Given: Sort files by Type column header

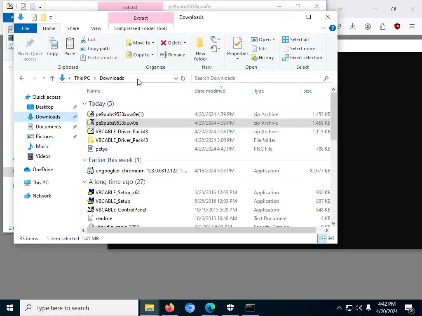Looking at the screenshot, I should click(276, 91).
